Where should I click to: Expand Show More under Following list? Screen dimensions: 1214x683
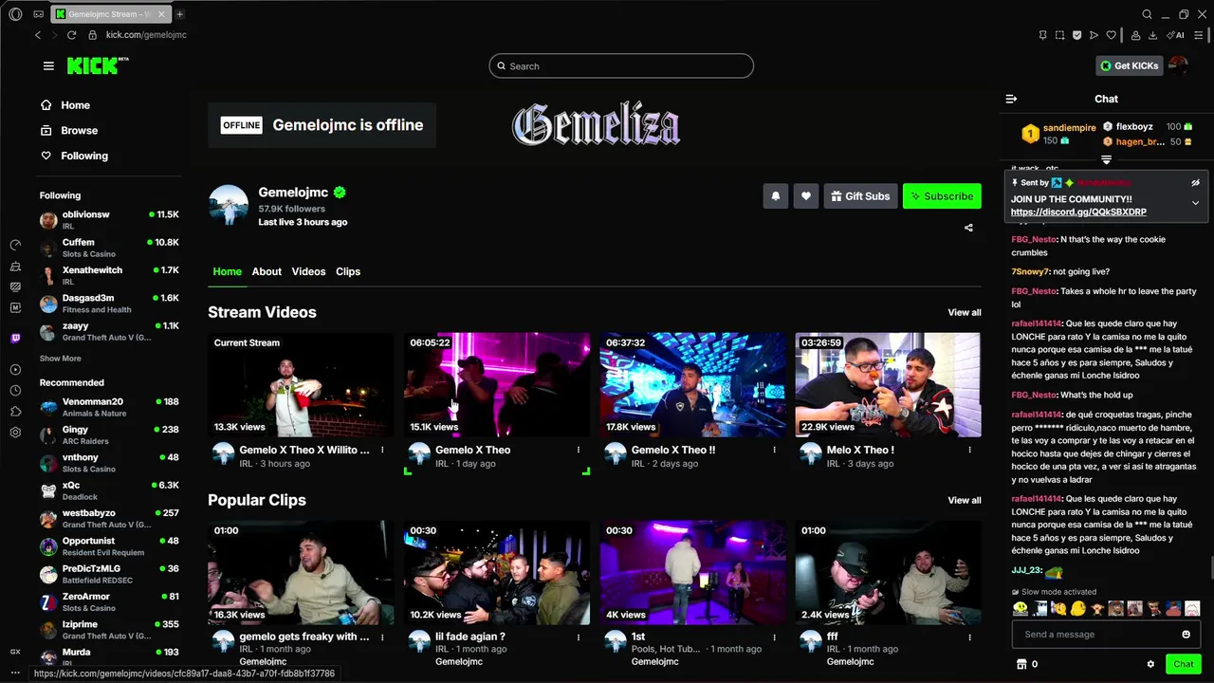(60, 359)
